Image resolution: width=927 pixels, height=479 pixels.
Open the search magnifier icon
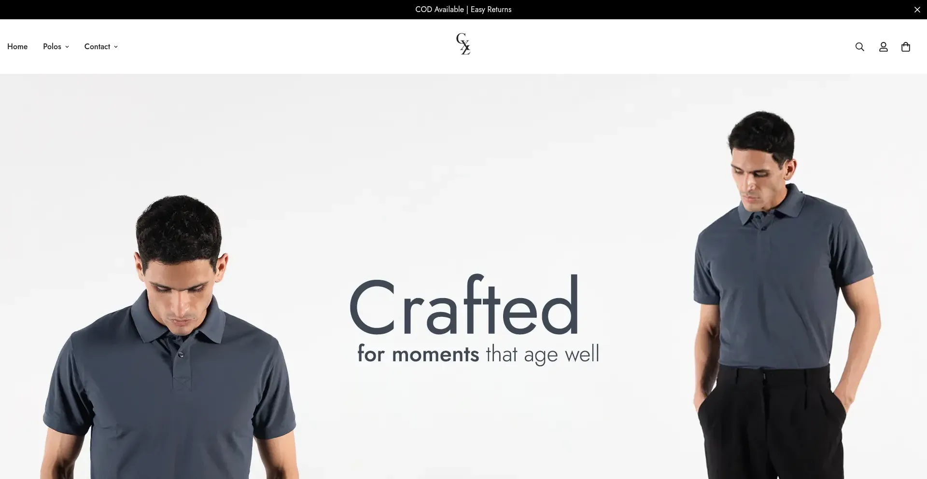pyautogui.click(x=859, y=47)
